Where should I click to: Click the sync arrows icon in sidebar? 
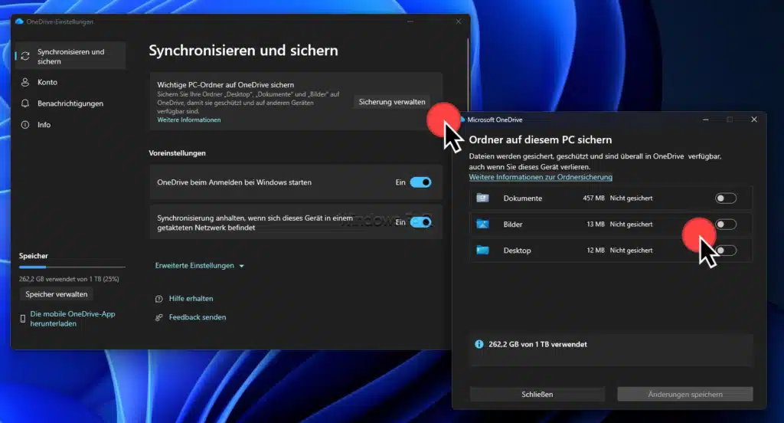coord(25,56)
